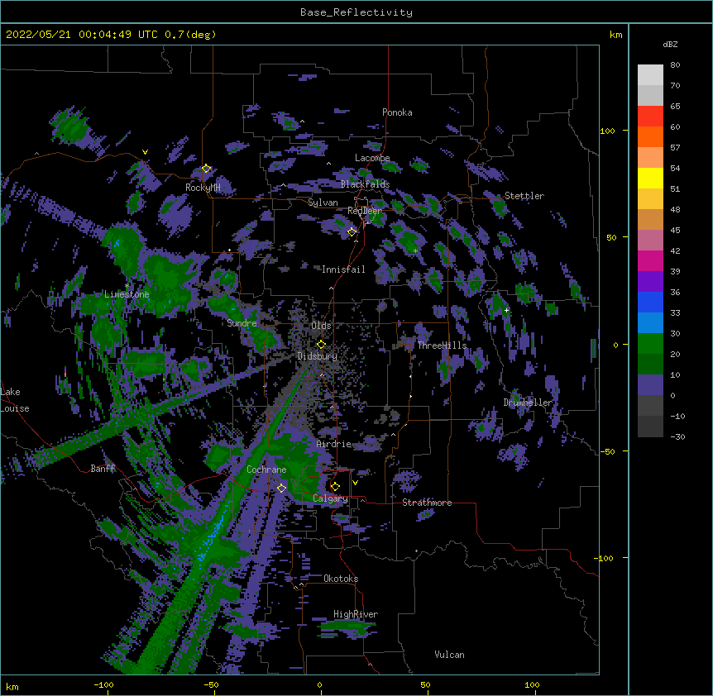Click the yellow V marker east of Calgary

point(355,483)
